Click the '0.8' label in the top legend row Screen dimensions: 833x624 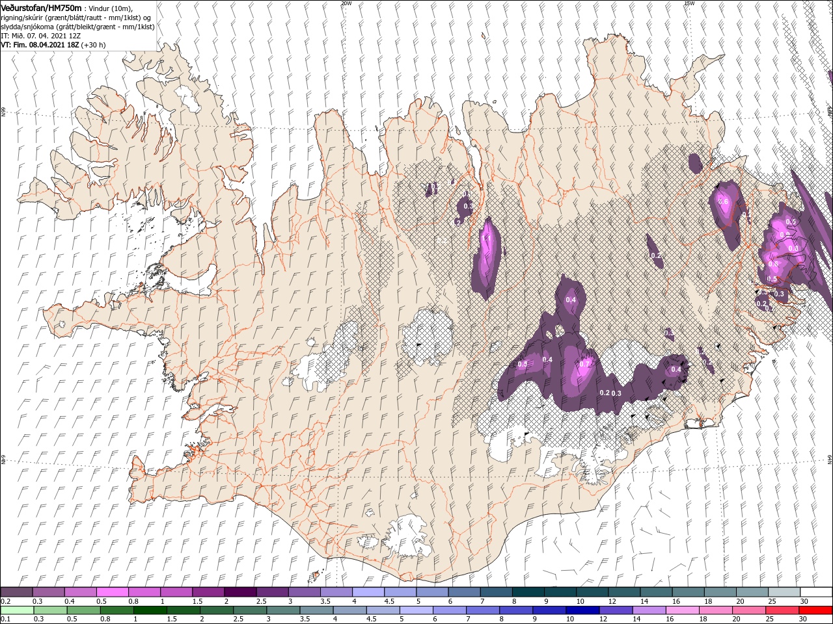pos(133,602)
